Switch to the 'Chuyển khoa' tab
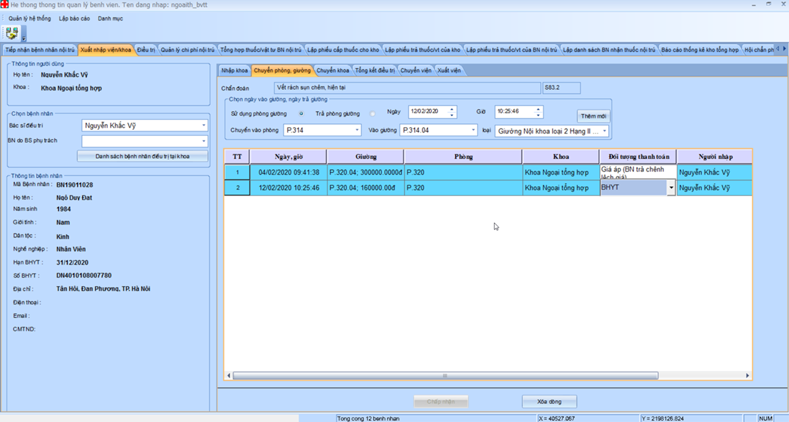This screenshot has height=422, width=789. [x=332, y=71]
